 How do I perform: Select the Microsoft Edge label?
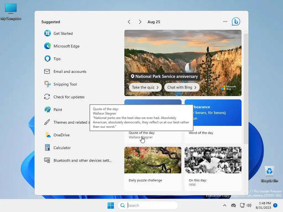click(66, 46)
